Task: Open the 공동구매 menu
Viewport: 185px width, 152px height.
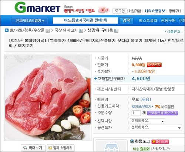Action: 168,21
